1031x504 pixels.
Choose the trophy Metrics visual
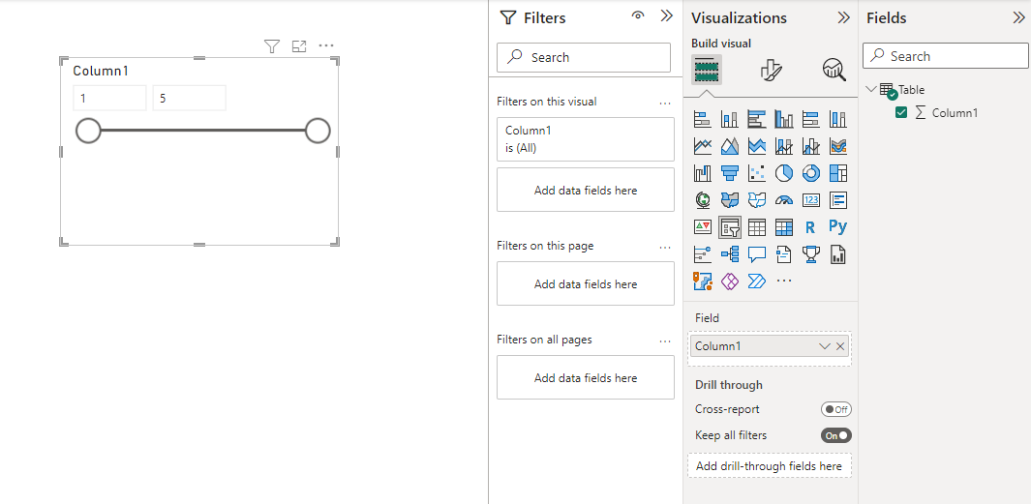tap(810, 254)
